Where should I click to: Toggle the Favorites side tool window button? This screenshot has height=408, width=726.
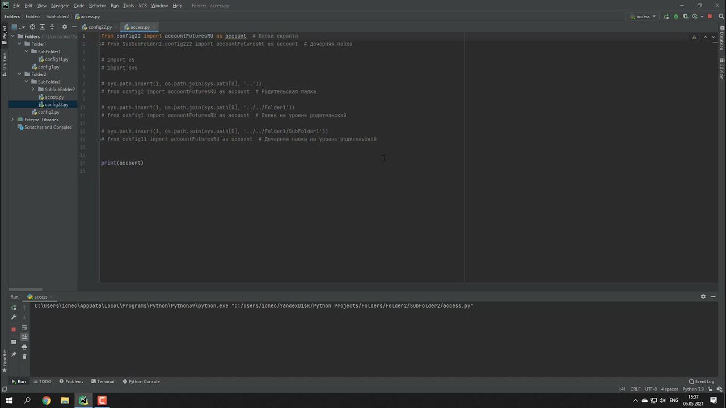5,361
